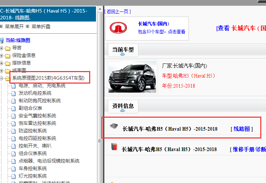266x183 pixels.
Task: Open 组合仪表系统 diagram
Action: click(33, 153)
